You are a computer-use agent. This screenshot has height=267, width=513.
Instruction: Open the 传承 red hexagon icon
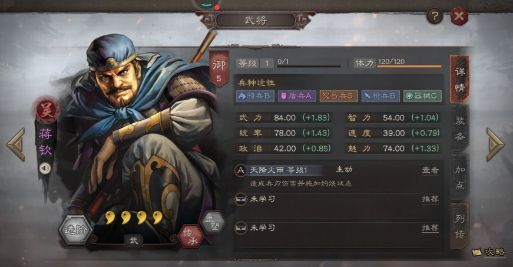pyautogui.click(x=191, y=236)
